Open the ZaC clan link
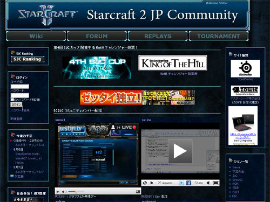 coord(235,176)
